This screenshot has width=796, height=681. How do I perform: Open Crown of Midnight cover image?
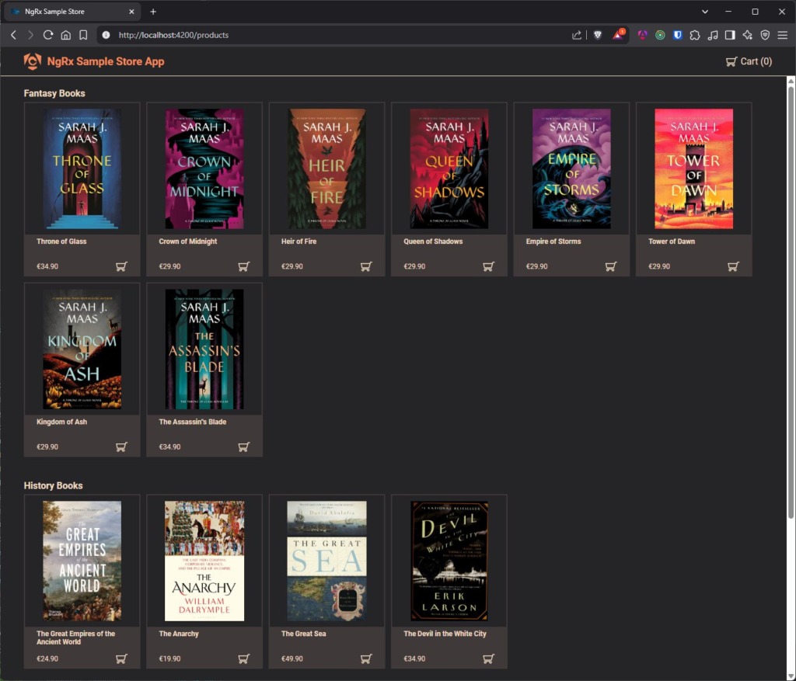204,169
